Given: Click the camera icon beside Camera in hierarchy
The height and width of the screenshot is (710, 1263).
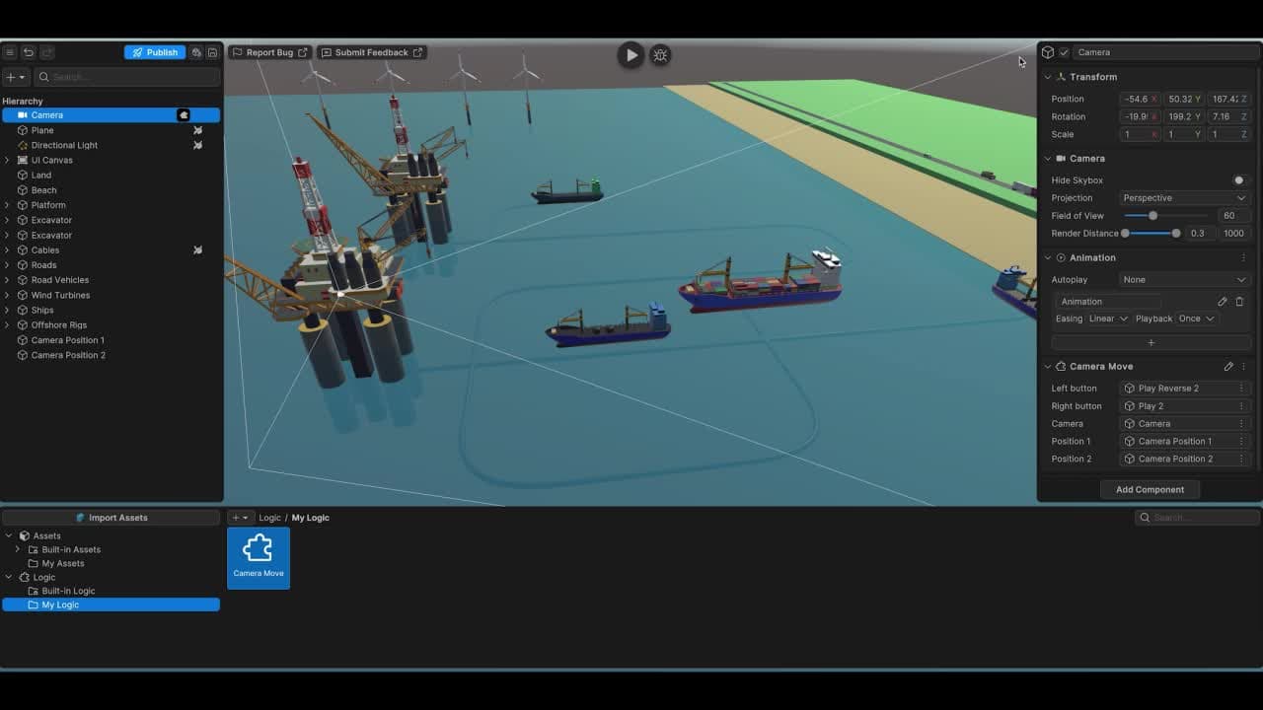Looking at the screenshot, I should tap(185, 115).
